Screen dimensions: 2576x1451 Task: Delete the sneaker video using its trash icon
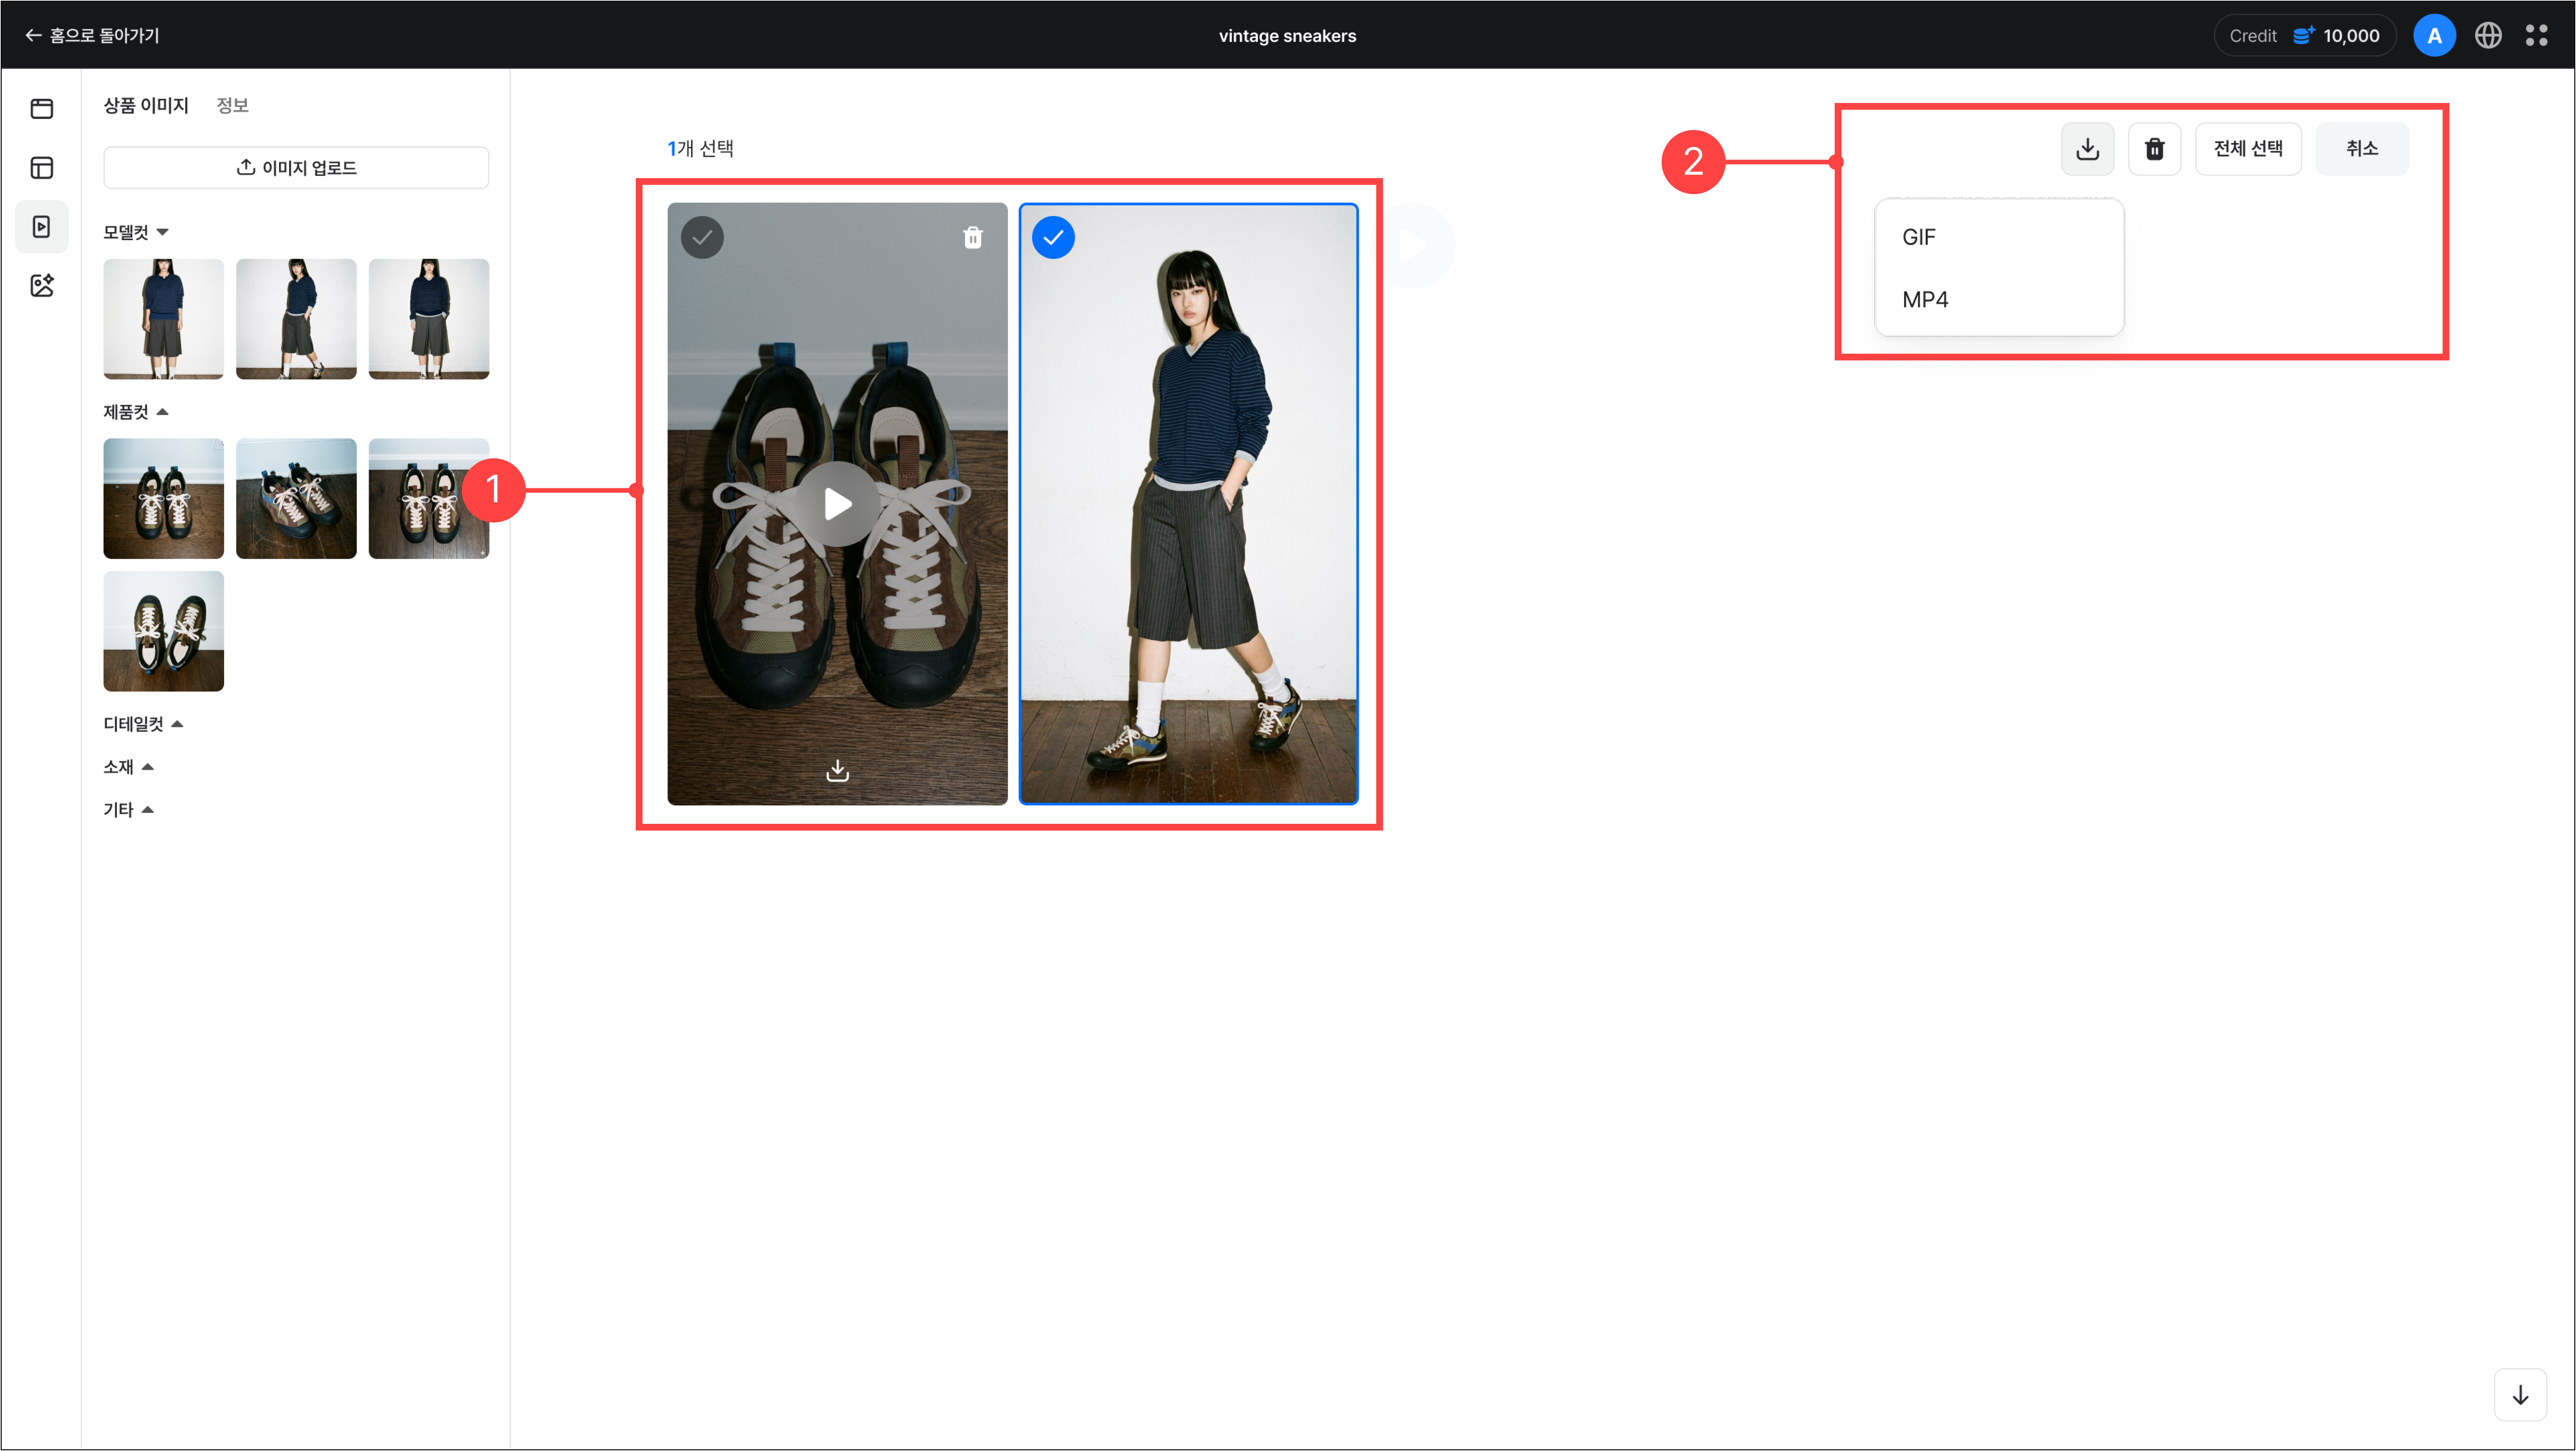click(x=973, y=237)
